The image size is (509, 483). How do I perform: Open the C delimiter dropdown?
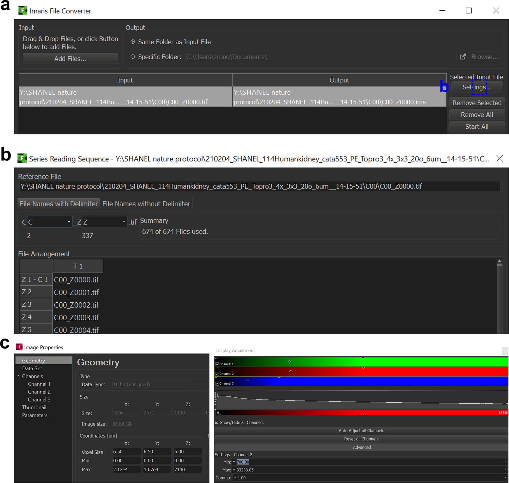[x=69, y=222]
